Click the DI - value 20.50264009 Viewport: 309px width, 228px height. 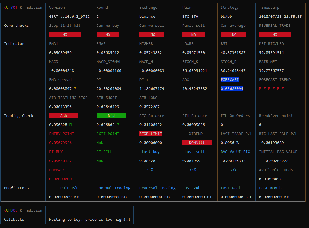pos(109,88)
